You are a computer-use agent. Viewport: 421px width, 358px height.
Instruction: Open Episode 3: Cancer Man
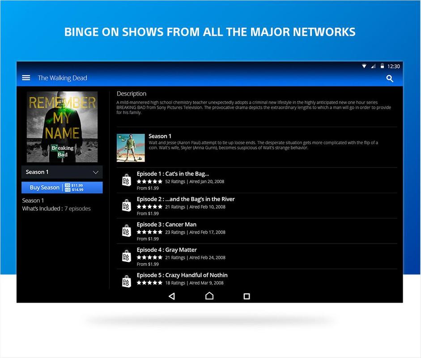click(257, 231)
